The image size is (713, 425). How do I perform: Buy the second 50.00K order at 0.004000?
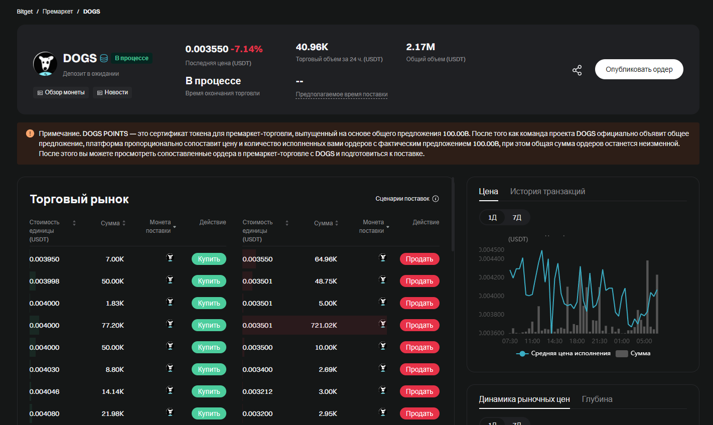point(209,347)
